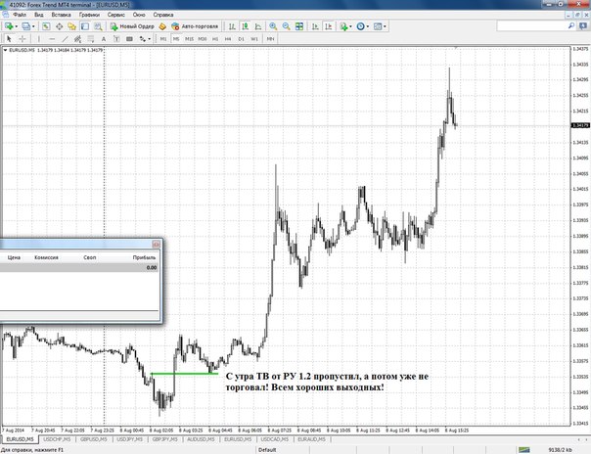Toggle the Market Watch window
The width and height of the screenshot is (591, 454).
[x=46, y=26]
